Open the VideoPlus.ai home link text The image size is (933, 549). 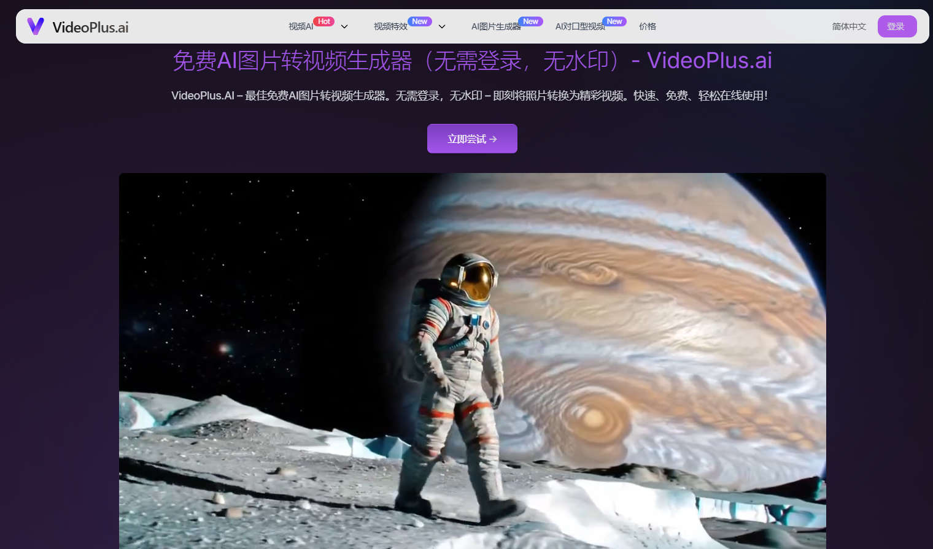90,27
